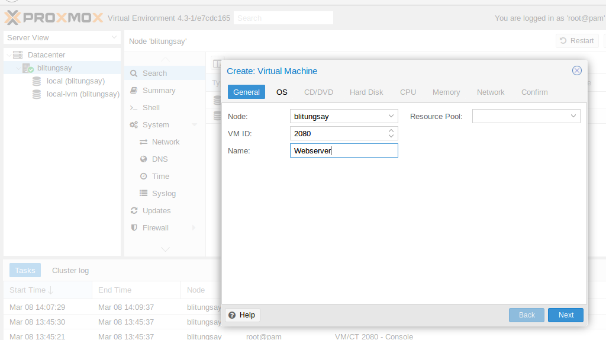Click the Node column header in tasks

tap(201, 290)
